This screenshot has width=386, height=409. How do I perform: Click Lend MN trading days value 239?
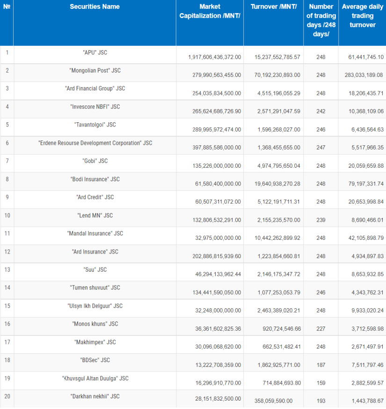pyautogui.click(x=321, y=220)
